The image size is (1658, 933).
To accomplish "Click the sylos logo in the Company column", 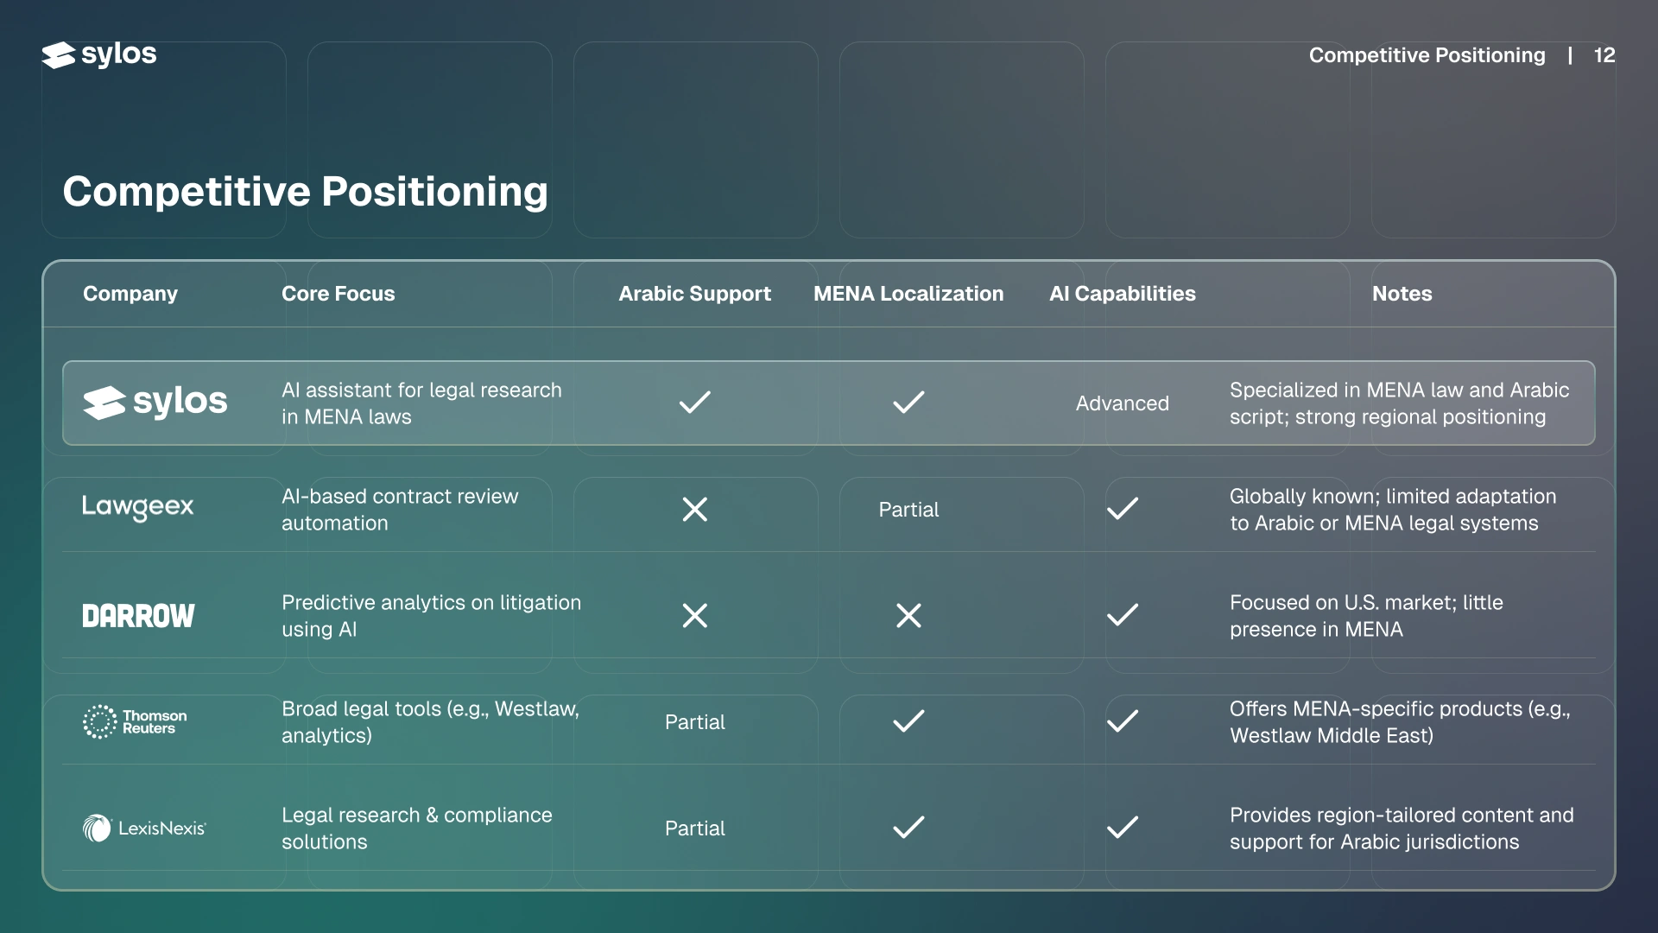I will 155,402.
